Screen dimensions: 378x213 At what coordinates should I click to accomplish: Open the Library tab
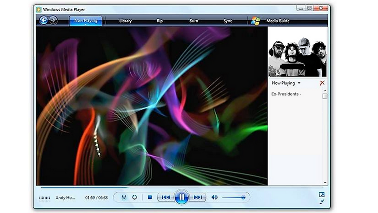[125, 21]
